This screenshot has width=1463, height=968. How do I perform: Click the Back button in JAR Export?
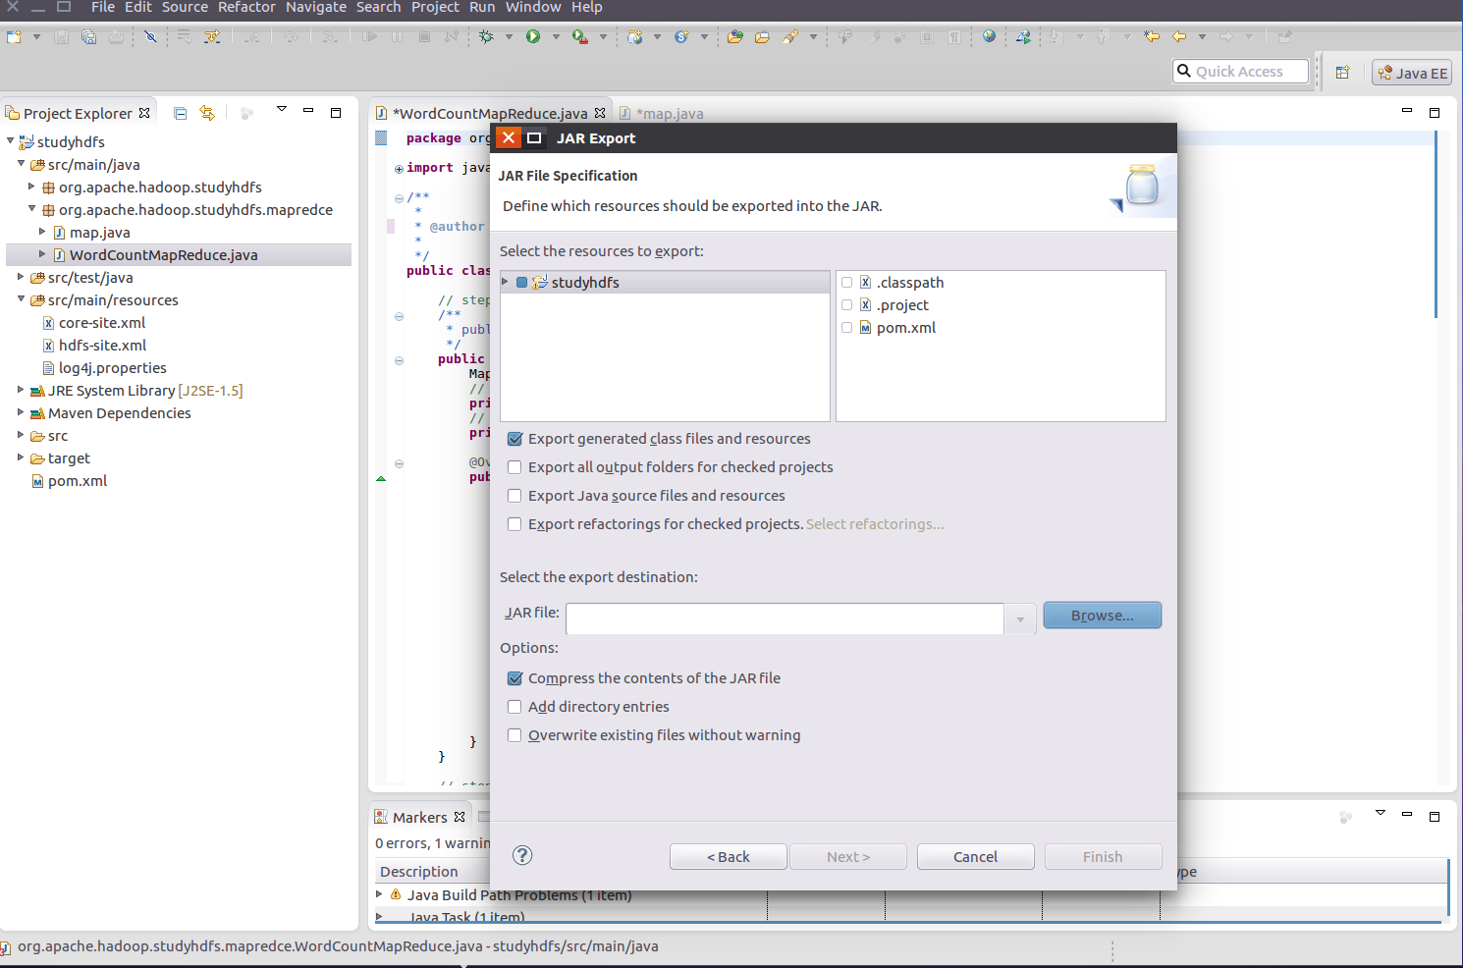729,857
